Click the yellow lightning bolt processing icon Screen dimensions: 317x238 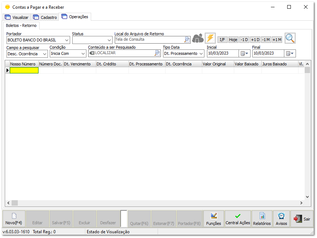point(210,38)
